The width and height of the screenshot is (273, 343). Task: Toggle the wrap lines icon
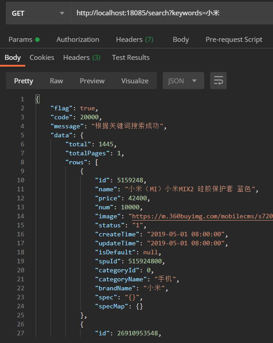[218, 81]
